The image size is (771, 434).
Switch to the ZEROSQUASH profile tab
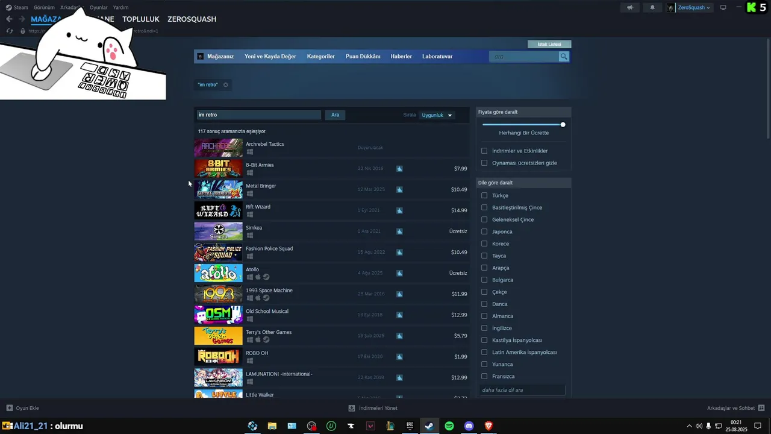(x=192, y=19)
